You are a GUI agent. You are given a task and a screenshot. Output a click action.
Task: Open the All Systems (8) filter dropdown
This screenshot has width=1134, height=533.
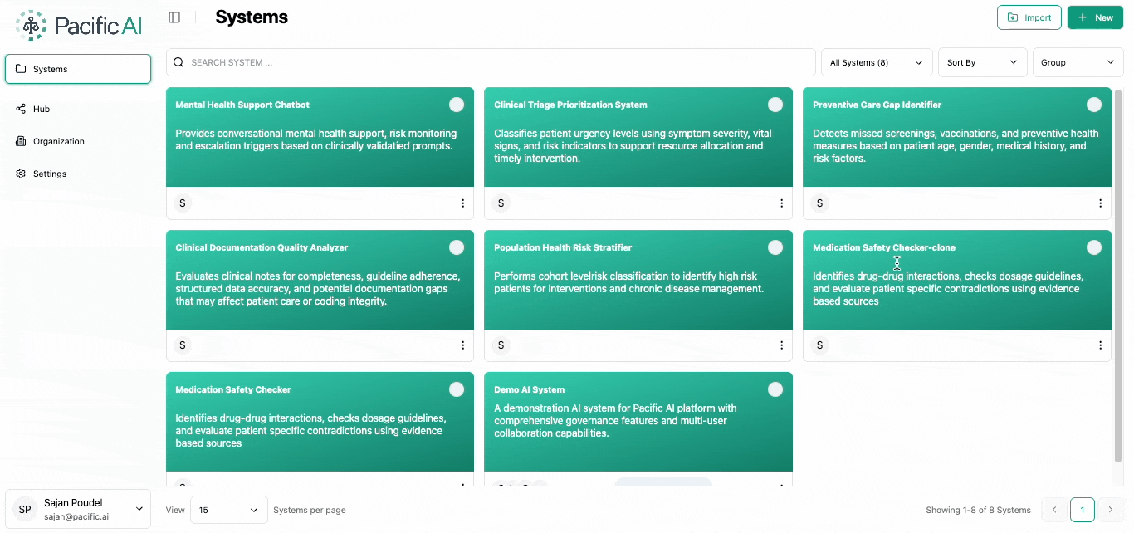point(876,62)
